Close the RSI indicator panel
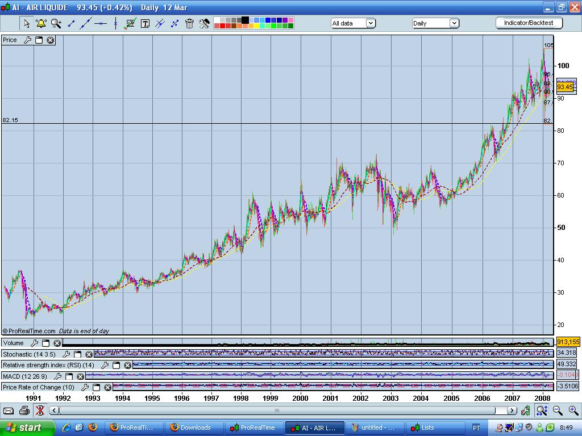Image resolution: width=582 pixels, height=436 pixels. pos(128,365)
